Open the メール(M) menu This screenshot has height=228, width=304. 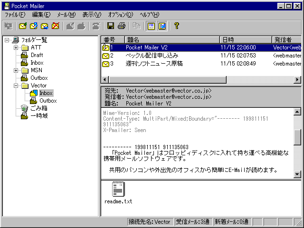tap(66, 15)
